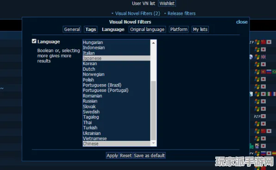
Task: Select Indonesian in the language list
Action: point(117,48)
